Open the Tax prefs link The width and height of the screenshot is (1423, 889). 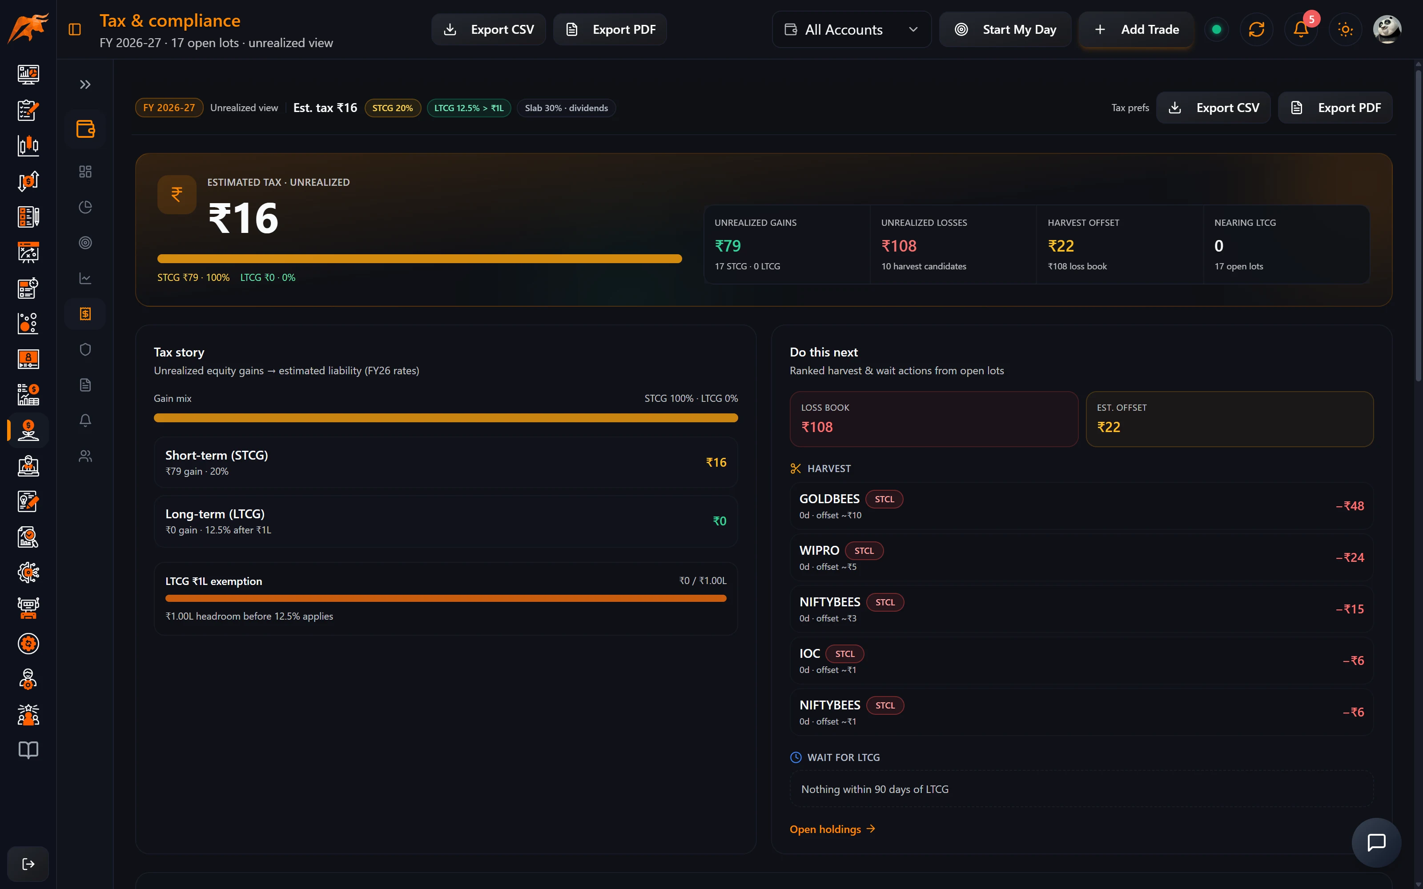[1130, 108]
